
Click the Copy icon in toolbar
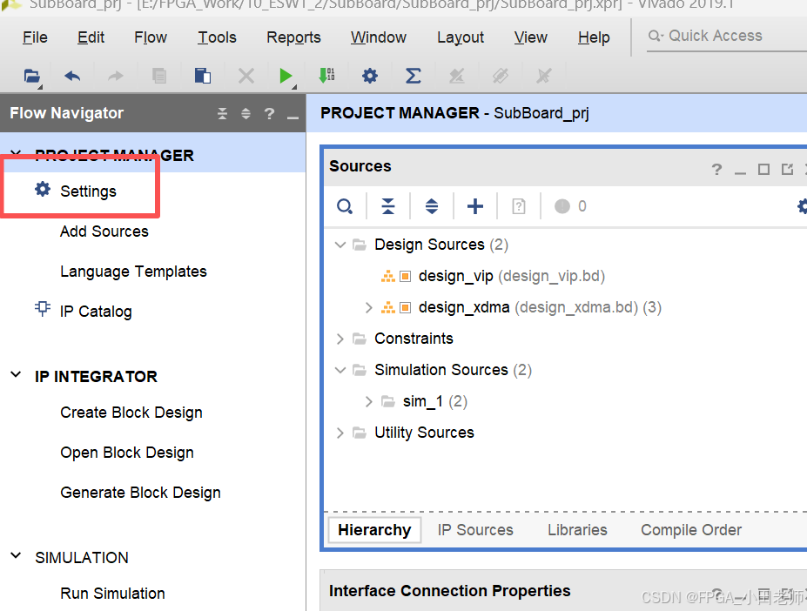(x=159, y=77)
